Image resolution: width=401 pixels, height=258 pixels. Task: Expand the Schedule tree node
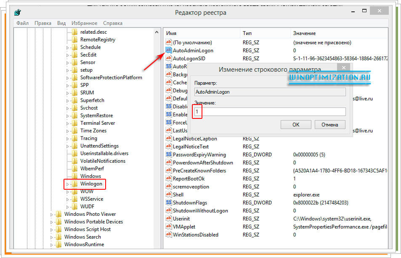(x=67, y=48)
